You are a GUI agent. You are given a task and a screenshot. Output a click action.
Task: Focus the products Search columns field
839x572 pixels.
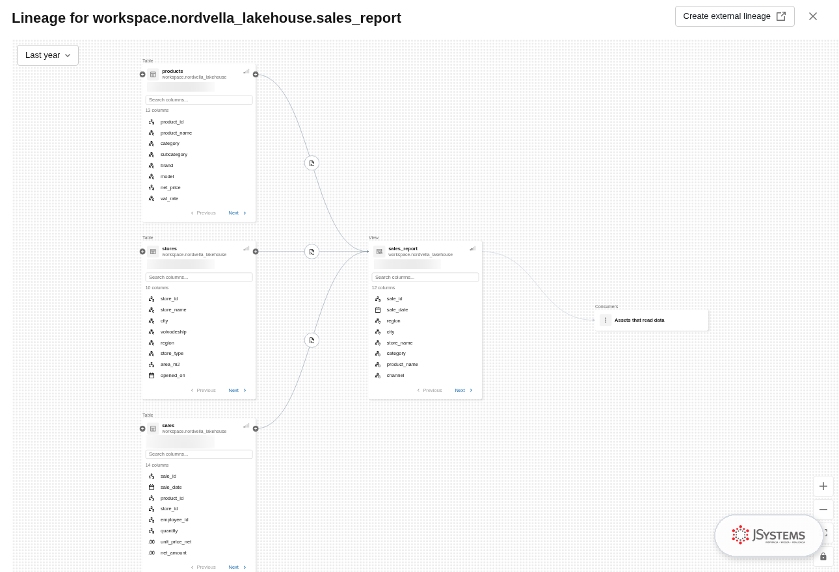pyautogui.click(x=199, y=100)
